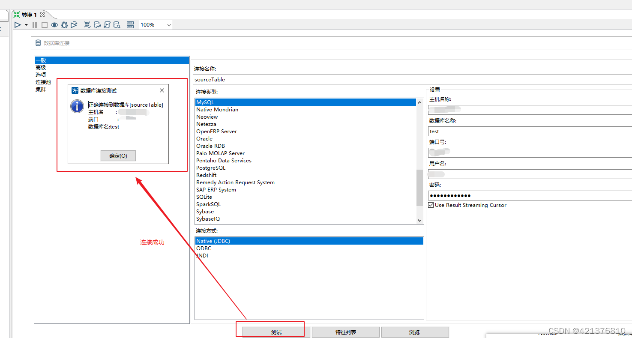
Task: Select SparkSQL connection type
Action: point(209,204)
